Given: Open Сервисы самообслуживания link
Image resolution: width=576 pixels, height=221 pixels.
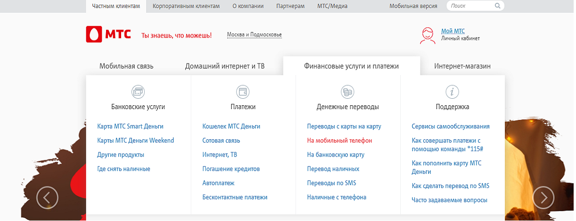Looking at the screenshot, I should pyautogui.click(x=451, y=126).
